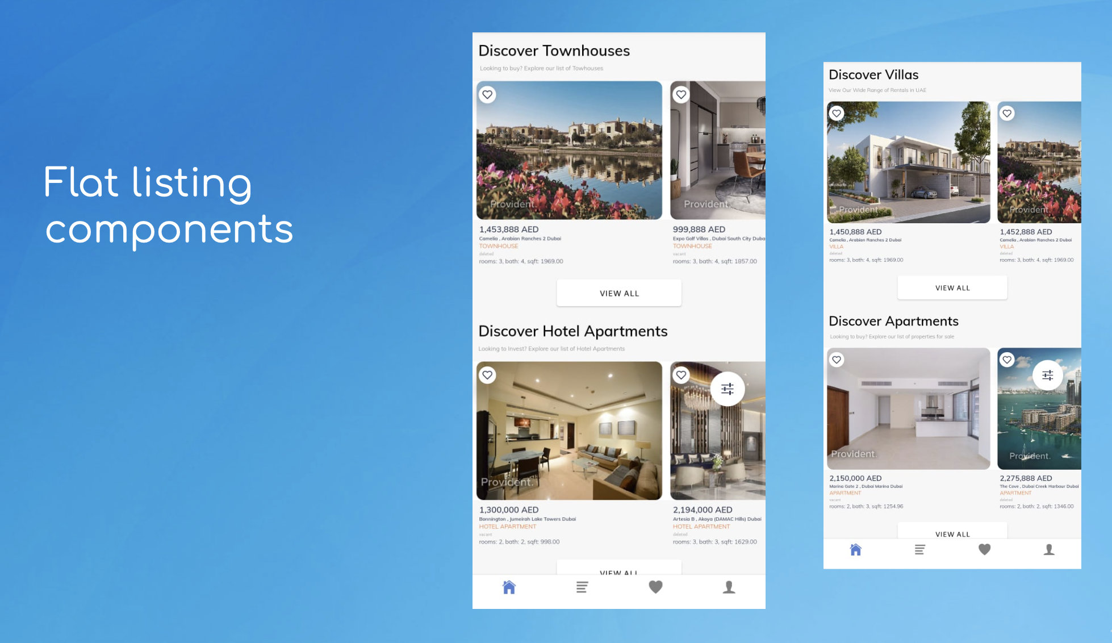Screen dimensions: 1112x643
Task: Click VIEW ALL button under Apartments section
Action: [952, 535]
